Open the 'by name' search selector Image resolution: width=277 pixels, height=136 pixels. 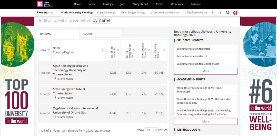[x=102, y=21]
